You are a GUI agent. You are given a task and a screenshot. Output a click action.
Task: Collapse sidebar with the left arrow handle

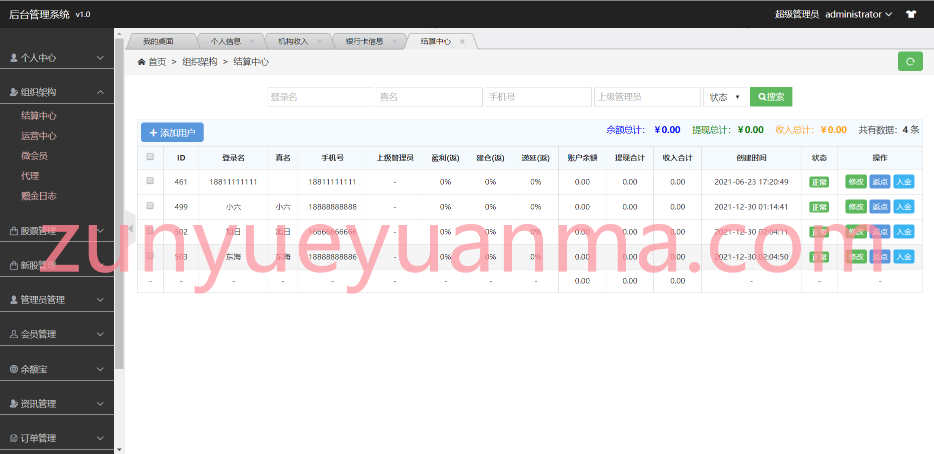pos(130,228)
